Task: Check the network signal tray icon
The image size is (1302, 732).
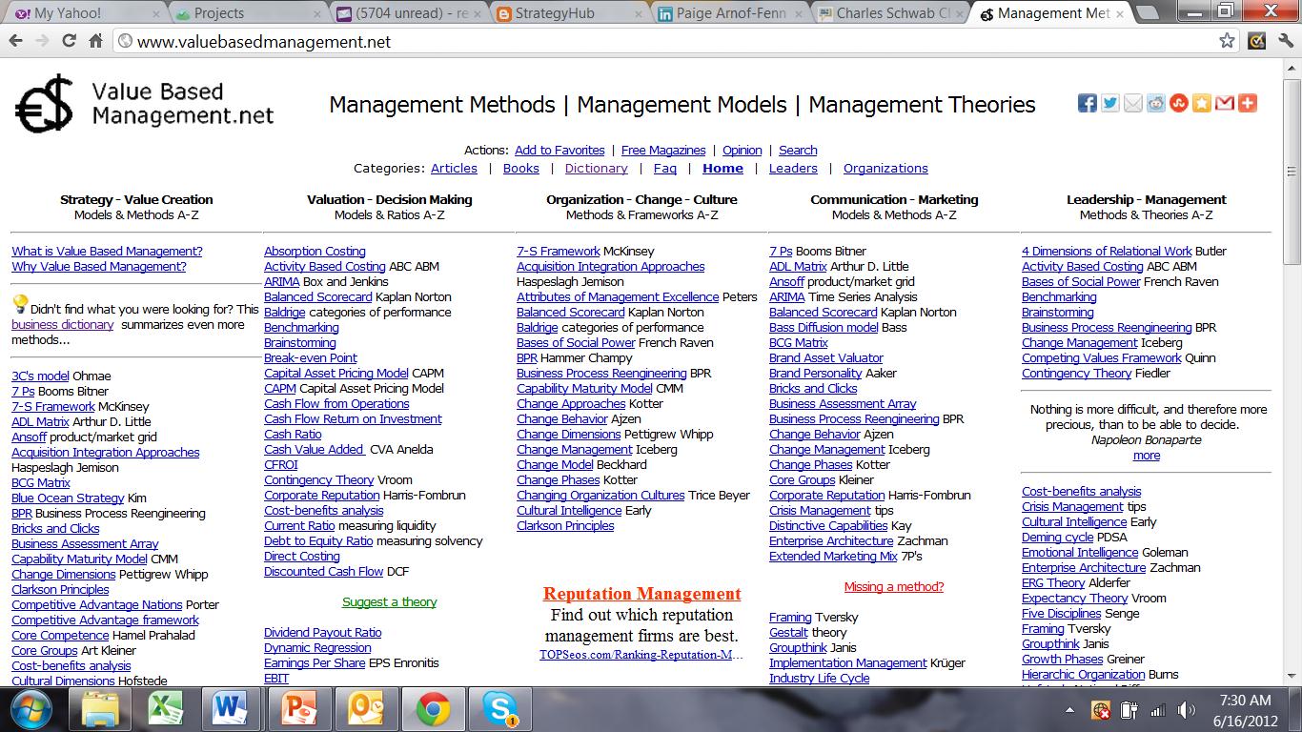Action: (1157, 709)
